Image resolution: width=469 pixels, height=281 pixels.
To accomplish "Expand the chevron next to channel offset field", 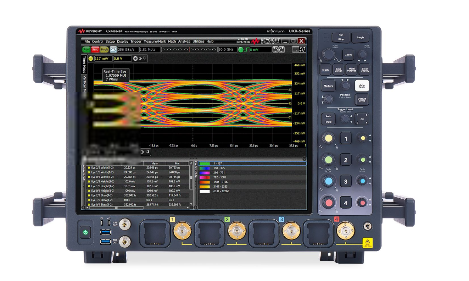I will (140, 59).
